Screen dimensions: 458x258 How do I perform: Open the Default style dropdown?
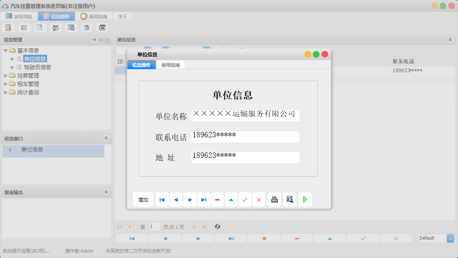coord(450,238)
